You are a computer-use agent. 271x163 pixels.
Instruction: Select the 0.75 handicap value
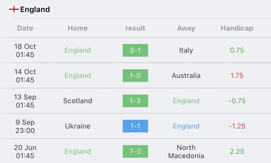point(237,50)
